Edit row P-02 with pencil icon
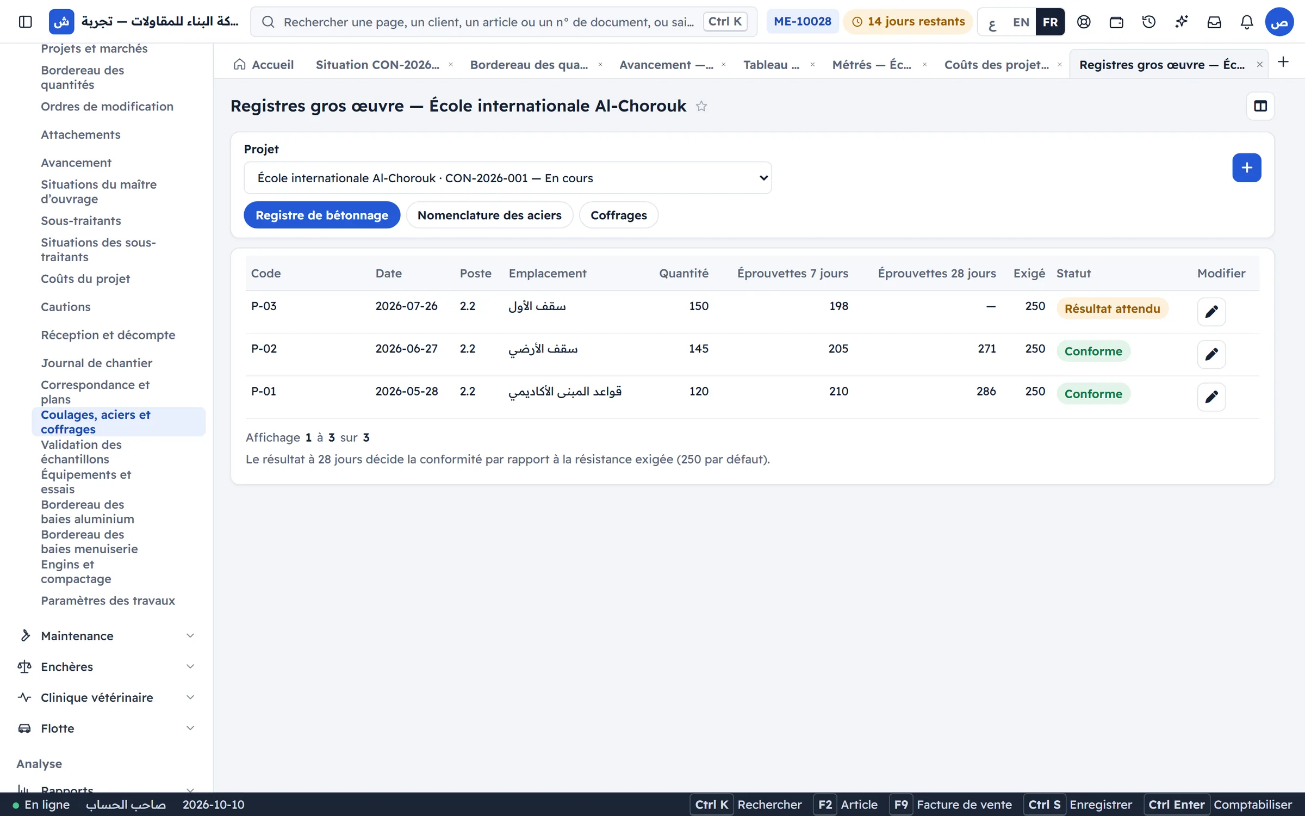Screen dimensions: 1305x816 1211,354
